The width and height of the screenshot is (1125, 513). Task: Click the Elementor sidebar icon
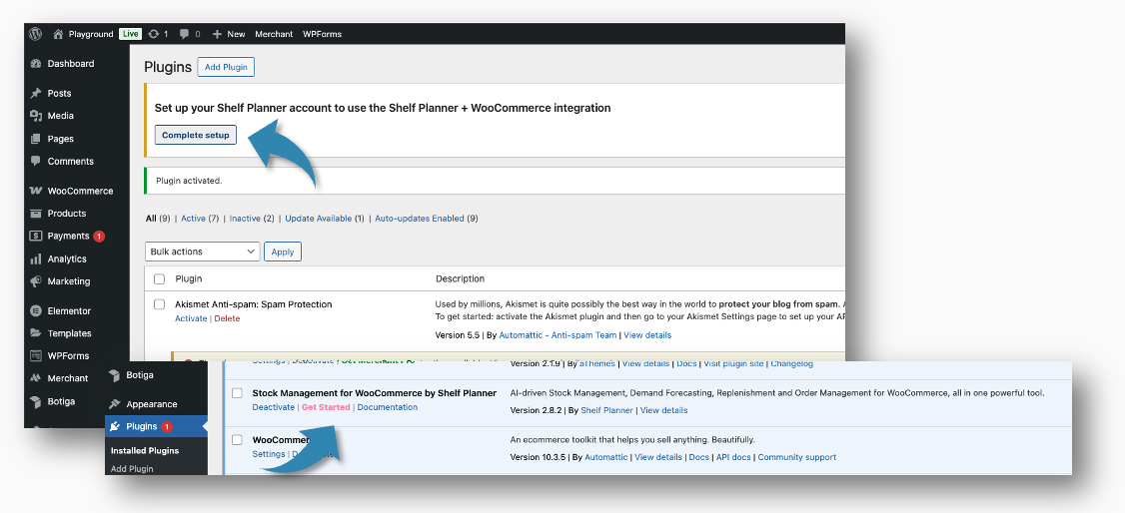tap(36, 311)
